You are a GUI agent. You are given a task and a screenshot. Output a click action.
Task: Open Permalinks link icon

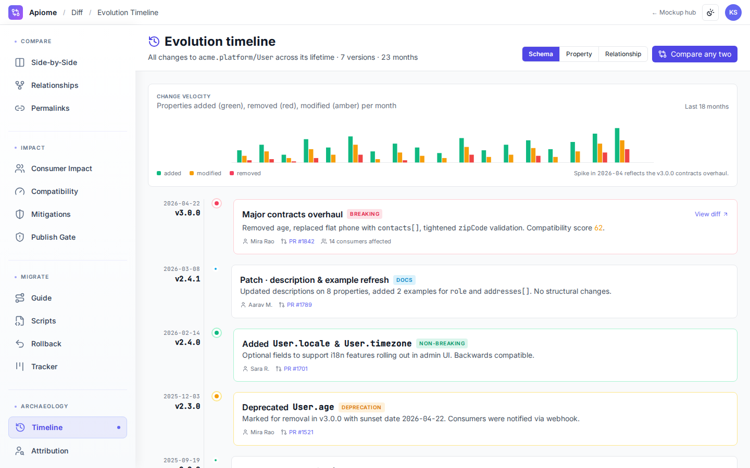click(x=20, y=108)
